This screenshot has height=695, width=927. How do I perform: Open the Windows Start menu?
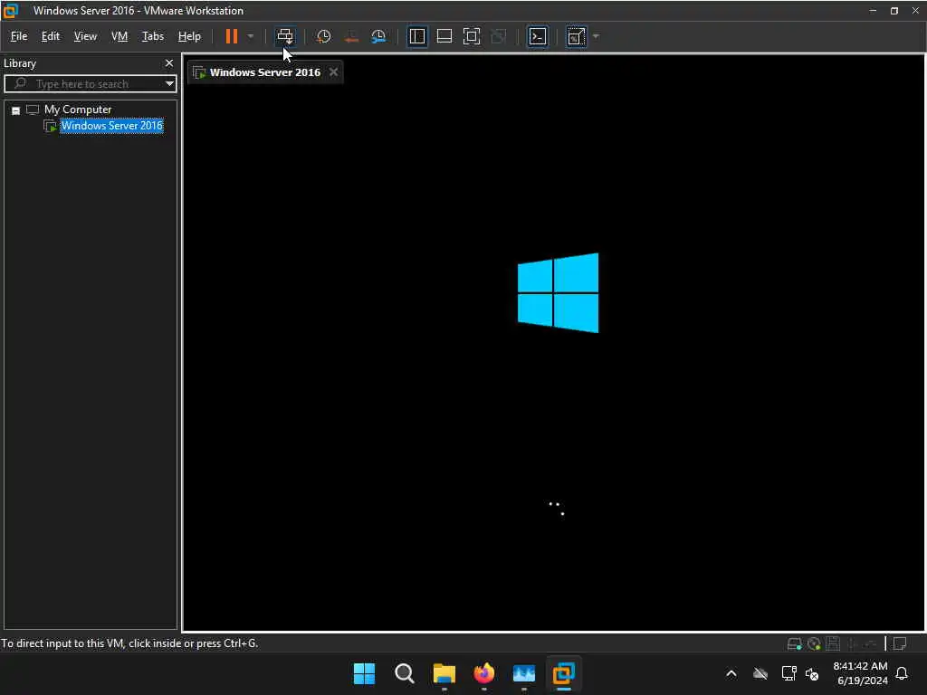(x=364, y=673)
